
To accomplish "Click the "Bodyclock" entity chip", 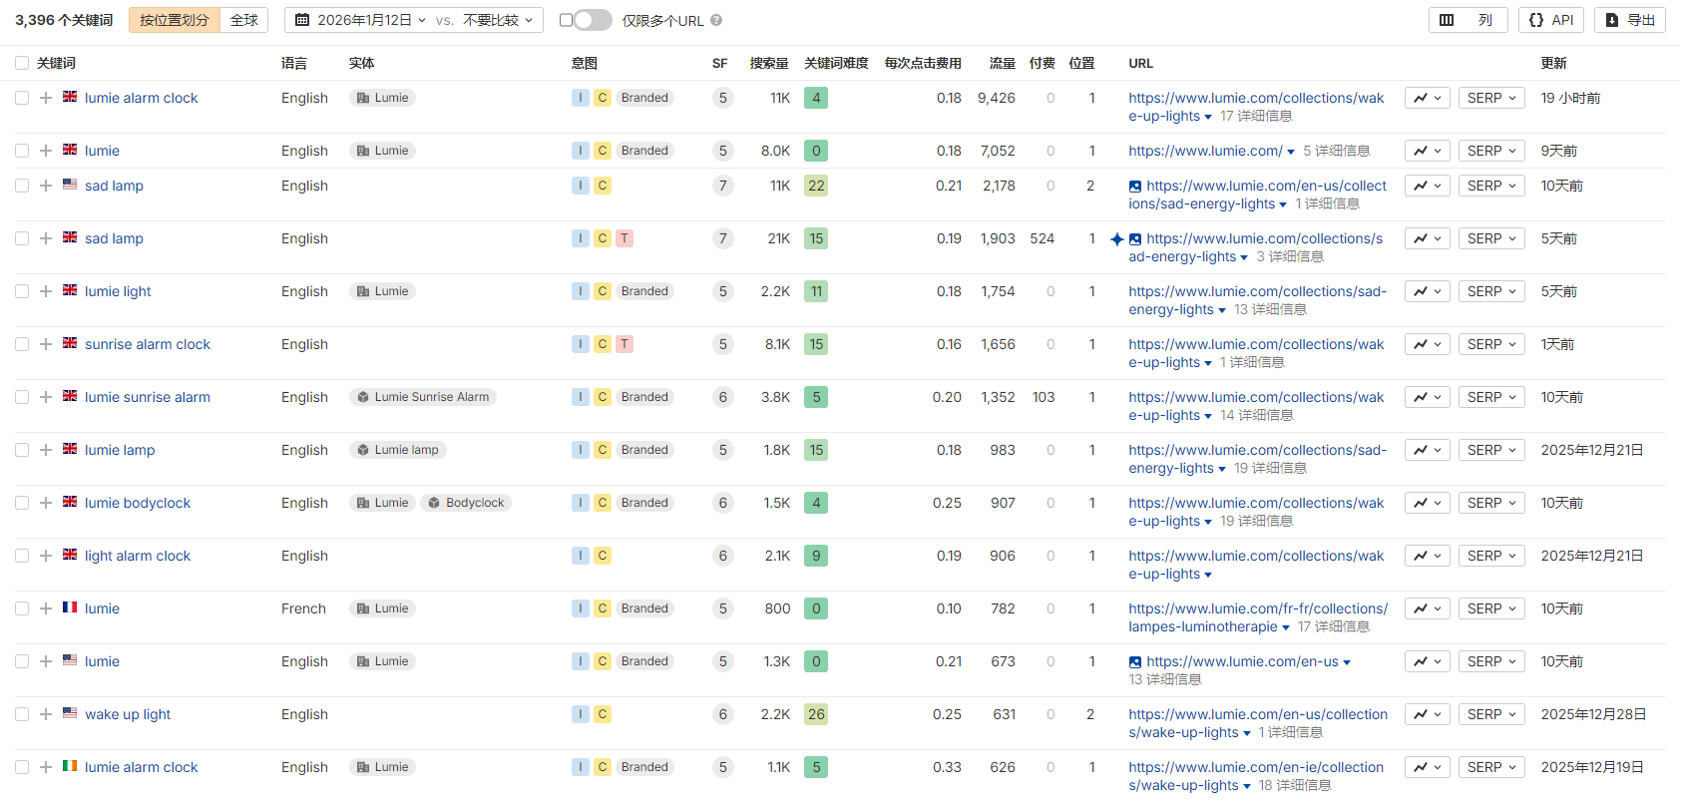I will pos(466,503).
